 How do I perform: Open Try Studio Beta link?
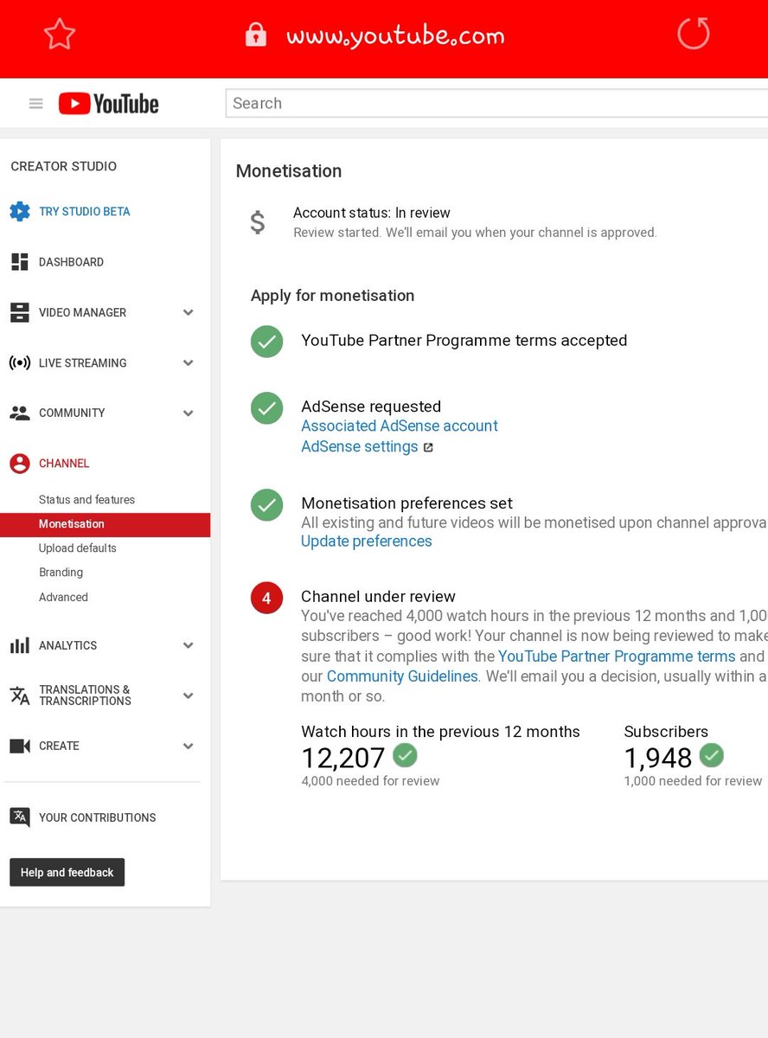(x=85, y=211)
